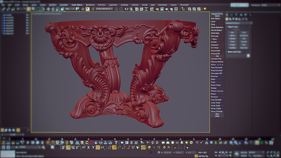Click the Select and Manipulate plus icon
This screenshot has width=281, height=158.
tap(83, 9)
